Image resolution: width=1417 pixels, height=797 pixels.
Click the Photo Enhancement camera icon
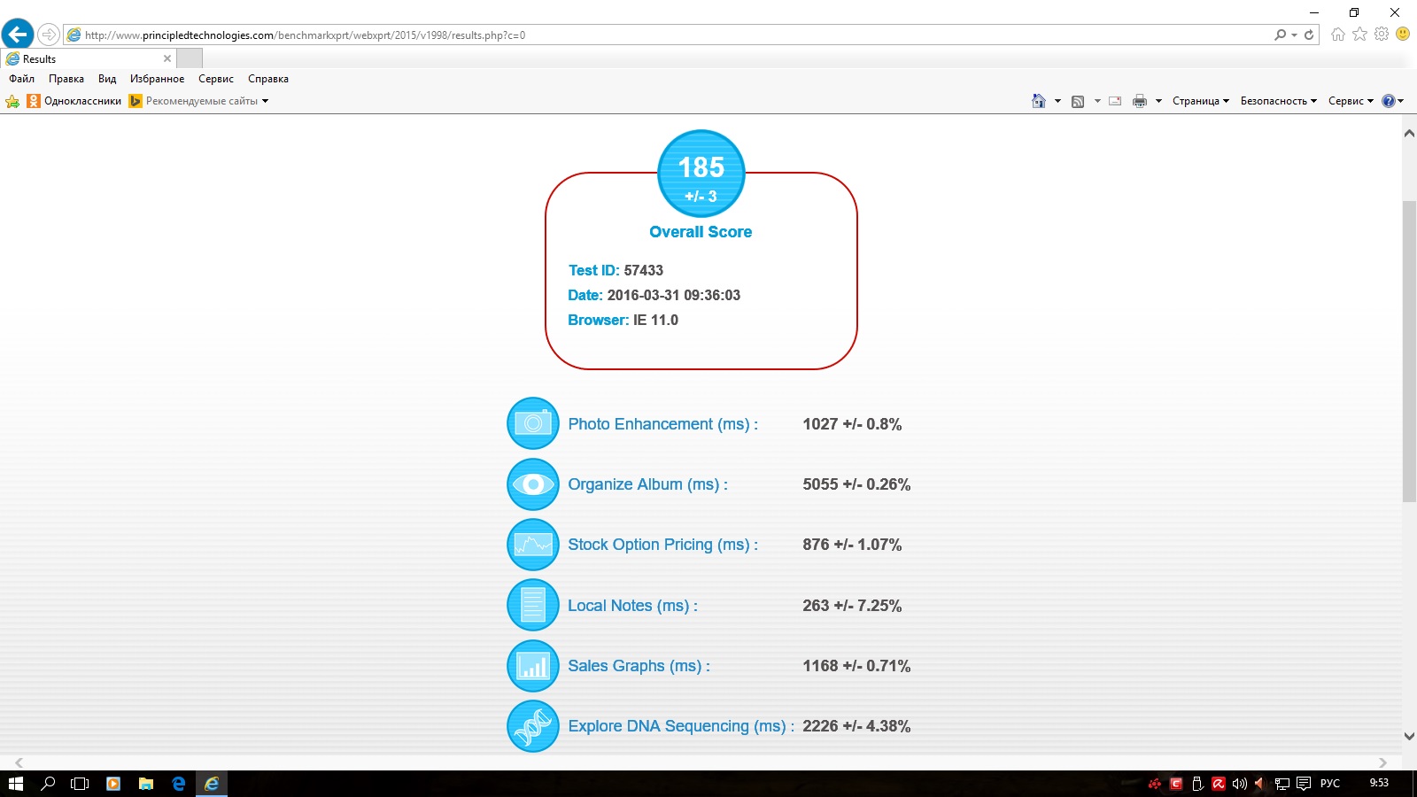[533, 423]
